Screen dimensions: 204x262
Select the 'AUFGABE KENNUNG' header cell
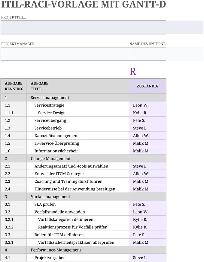14,86
